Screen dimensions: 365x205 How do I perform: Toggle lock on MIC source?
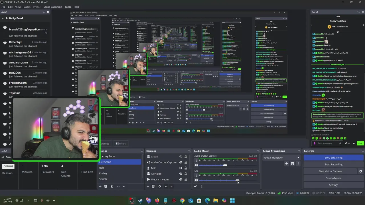click(186, 168)
